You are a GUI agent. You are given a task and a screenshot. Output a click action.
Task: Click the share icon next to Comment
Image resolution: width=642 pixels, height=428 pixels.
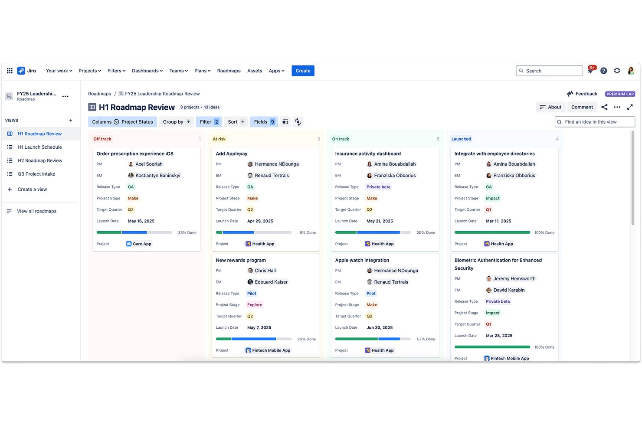coord(604,107)
